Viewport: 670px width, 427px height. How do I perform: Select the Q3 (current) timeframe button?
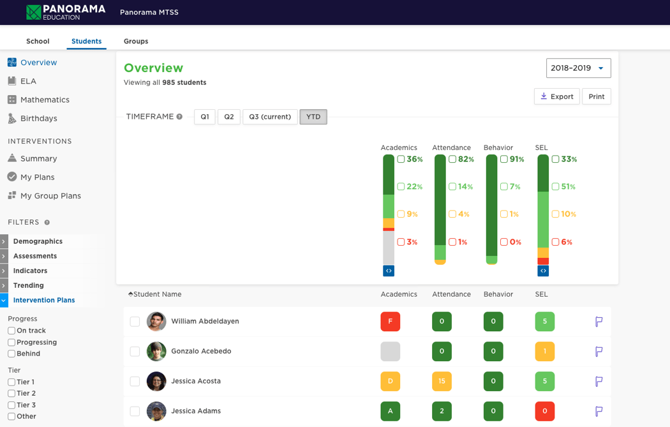[x=270, y=117]
